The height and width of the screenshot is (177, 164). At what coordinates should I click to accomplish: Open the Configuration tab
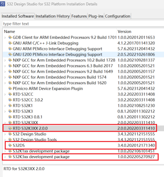118,16
